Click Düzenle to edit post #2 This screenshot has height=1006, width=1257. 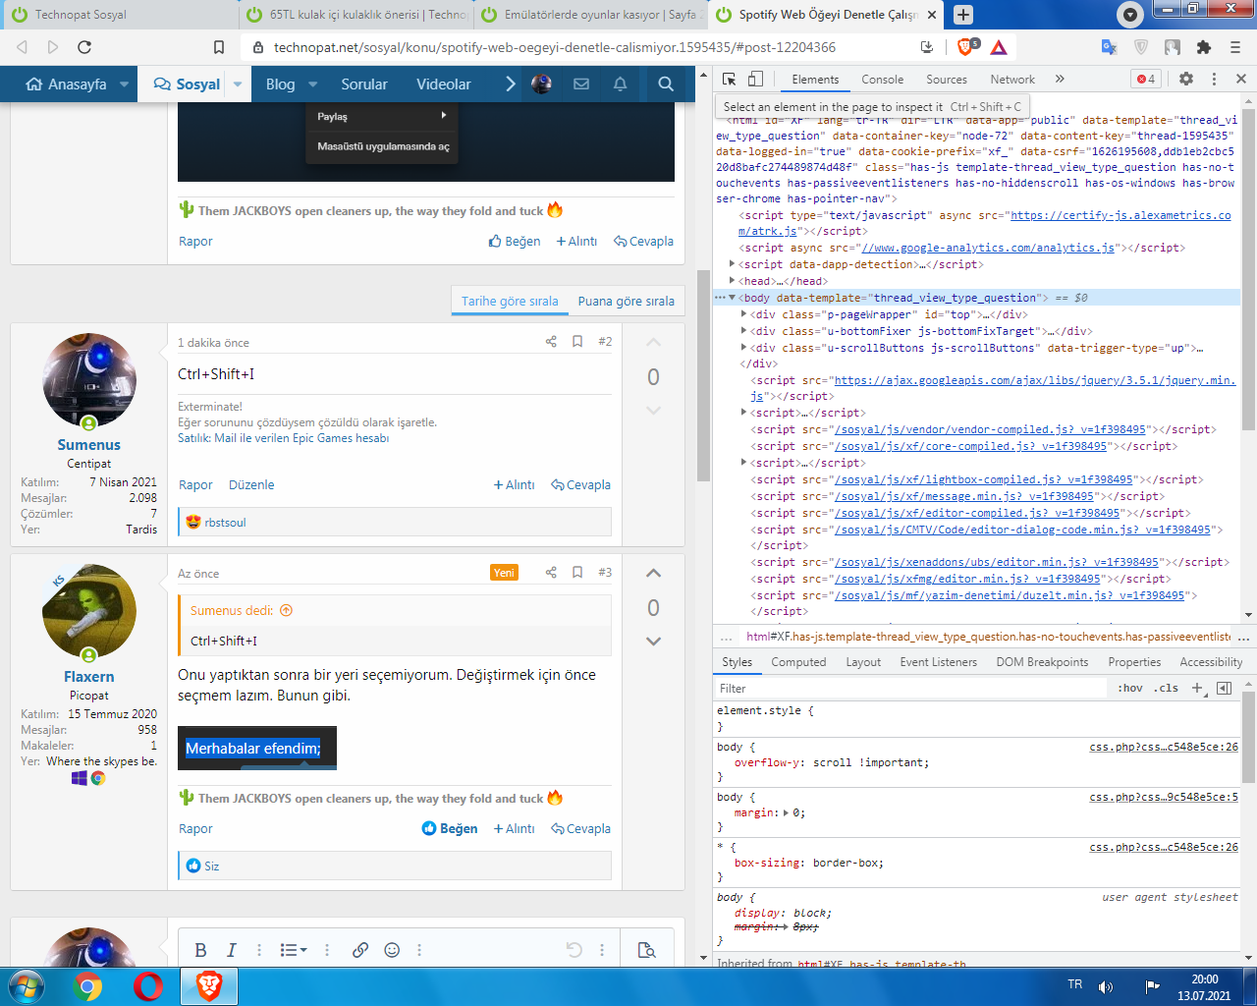coord(251,485)
